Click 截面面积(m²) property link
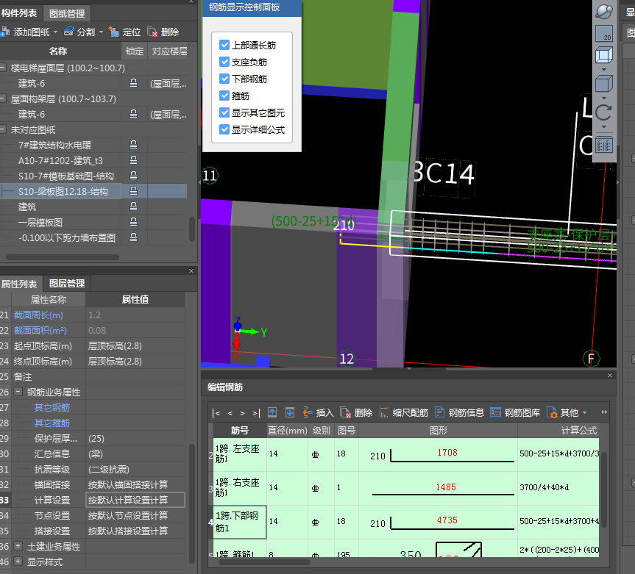 (x=40, y=330)
